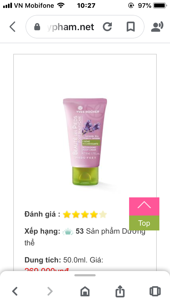Click the fourth rating star
The height and width of the screenshot is (303, 170).
tap(94, 214)
